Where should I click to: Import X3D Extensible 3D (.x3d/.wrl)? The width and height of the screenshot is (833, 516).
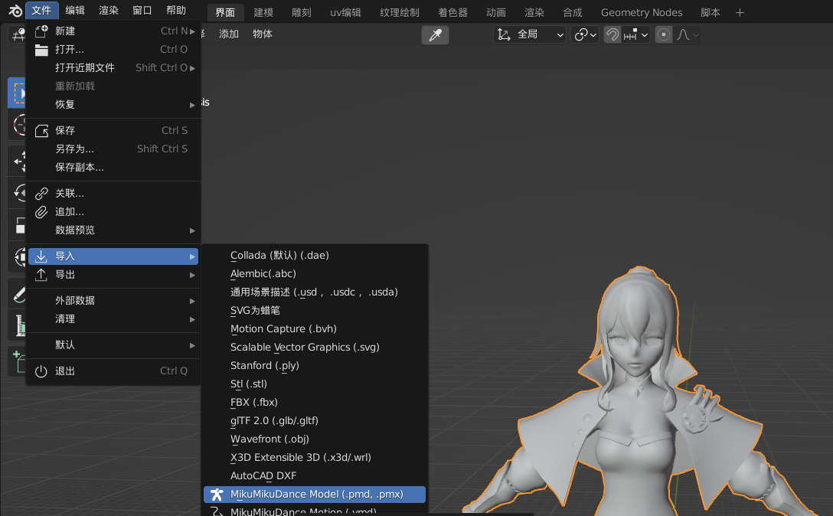point(315,457)
